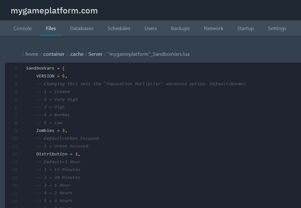The image size is (301, 208).
Task: Click the '-- 1 = Insane' comment
Action: 53,92
